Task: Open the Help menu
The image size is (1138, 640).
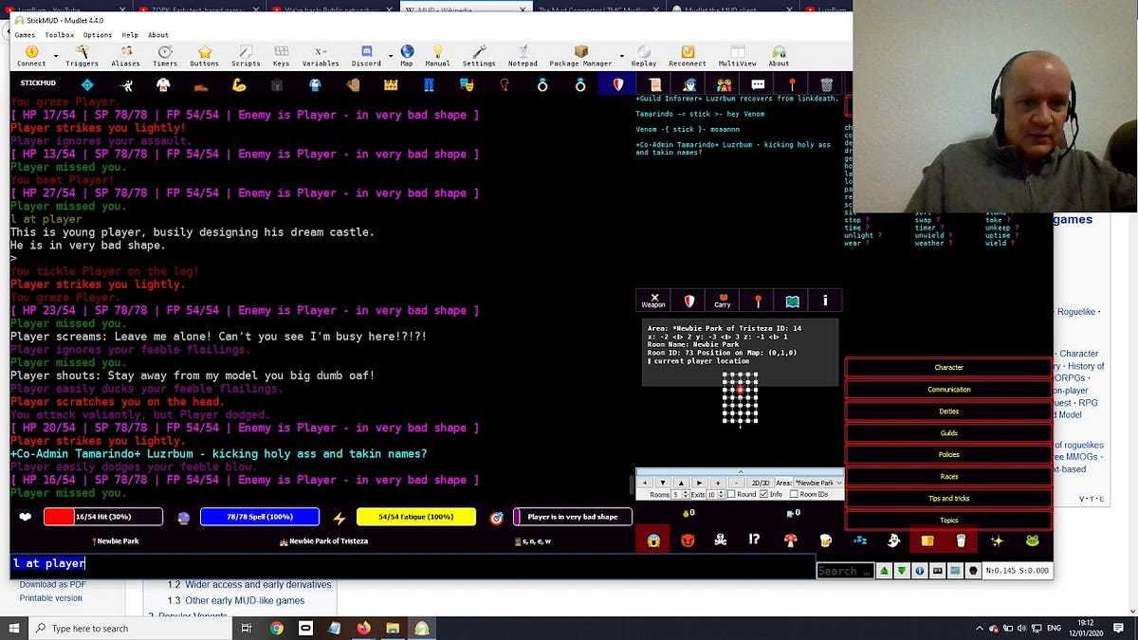Action: [130, 35]
